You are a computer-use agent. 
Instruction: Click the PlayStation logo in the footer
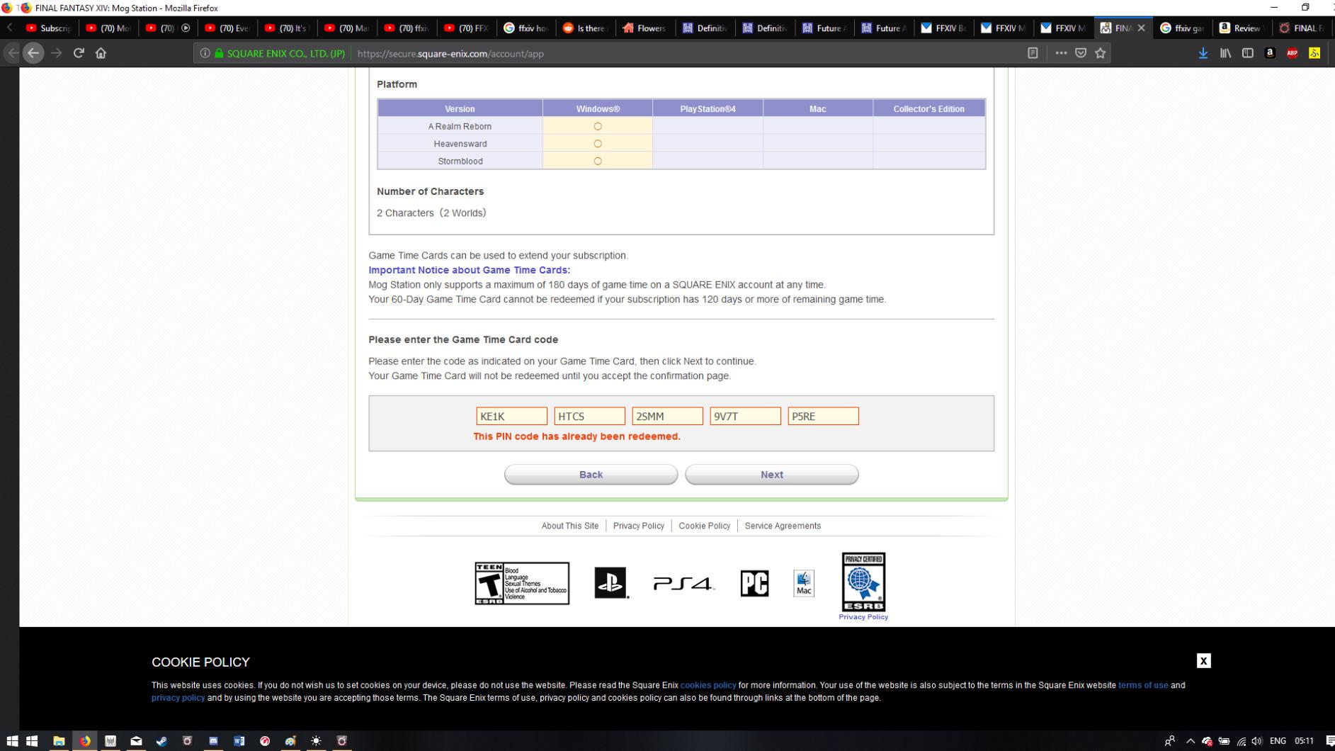pyautogui.click(x=612, y=583)
